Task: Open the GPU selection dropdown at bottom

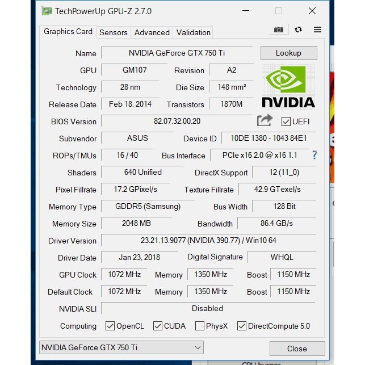Action: (x=121, y=347)
